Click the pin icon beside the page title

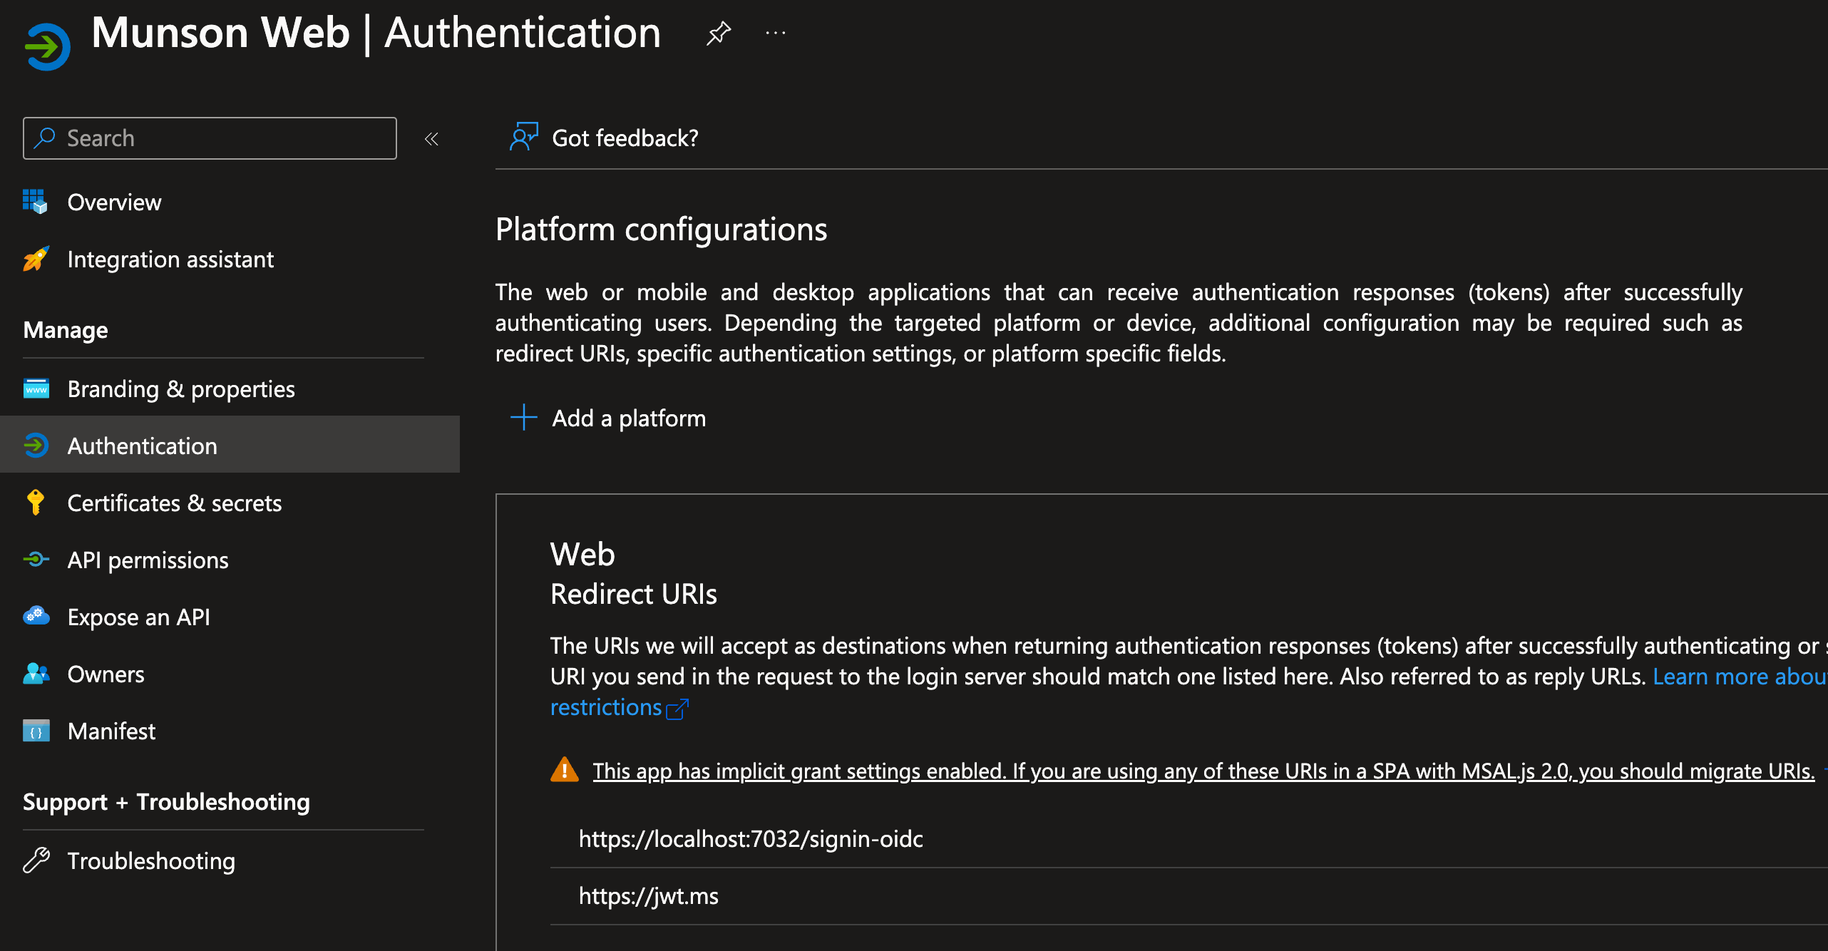point(718,34)
